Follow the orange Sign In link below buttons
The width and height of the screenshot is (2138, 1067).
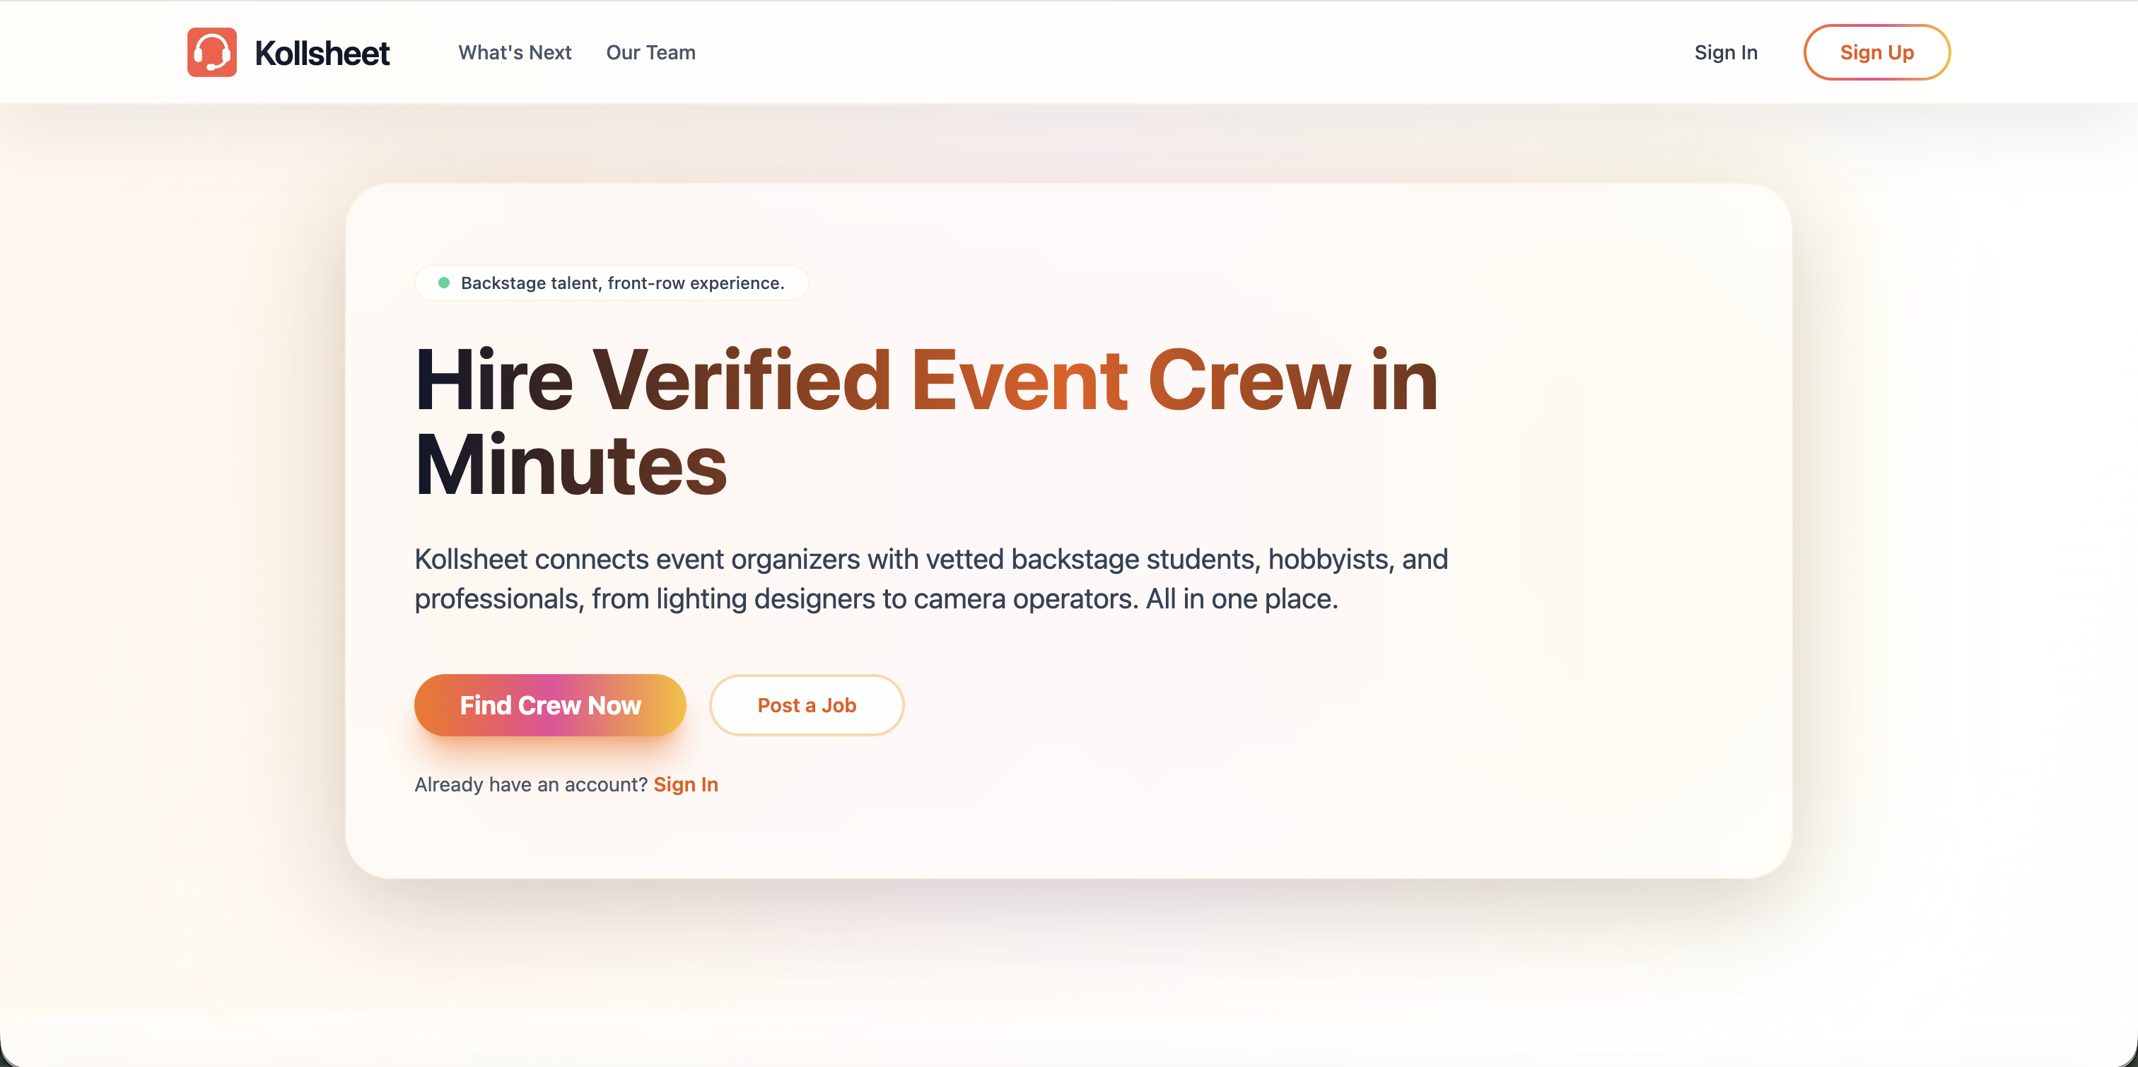pos(686,785)
